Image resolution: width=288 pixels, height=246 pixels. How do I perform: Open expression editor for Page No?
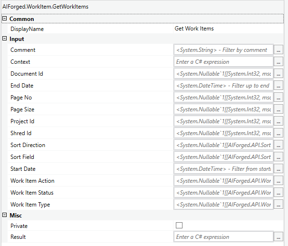click(x=278, y=97)
